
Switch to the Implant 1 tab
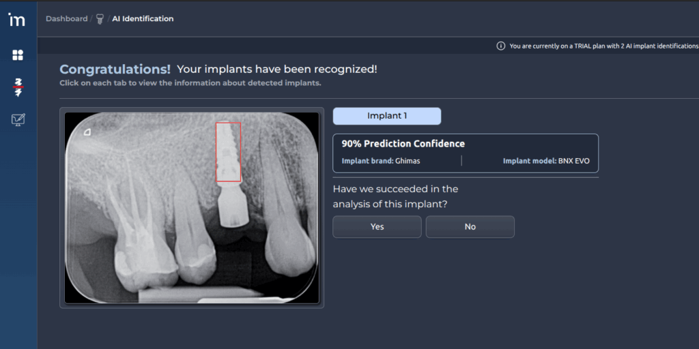[386, 116]
